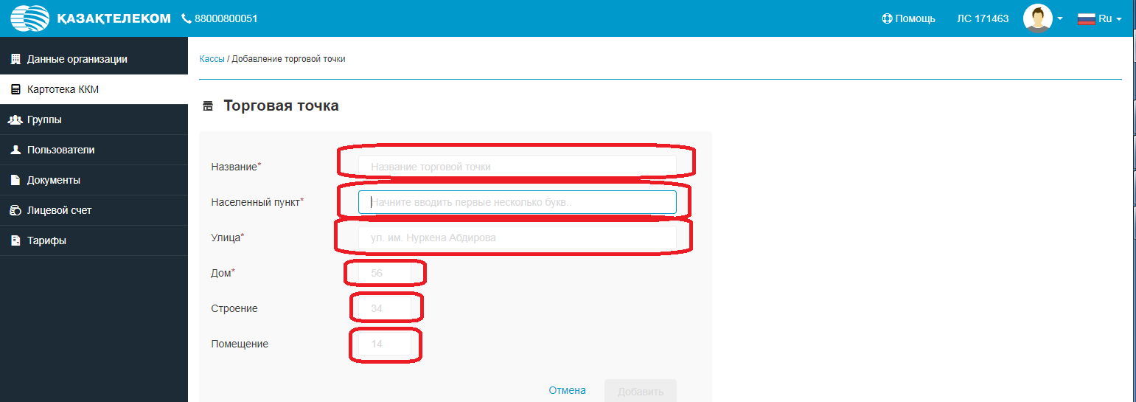1136x402 pixels.
Task: Click the Russian flag language icon
Action: point(1086,18)
